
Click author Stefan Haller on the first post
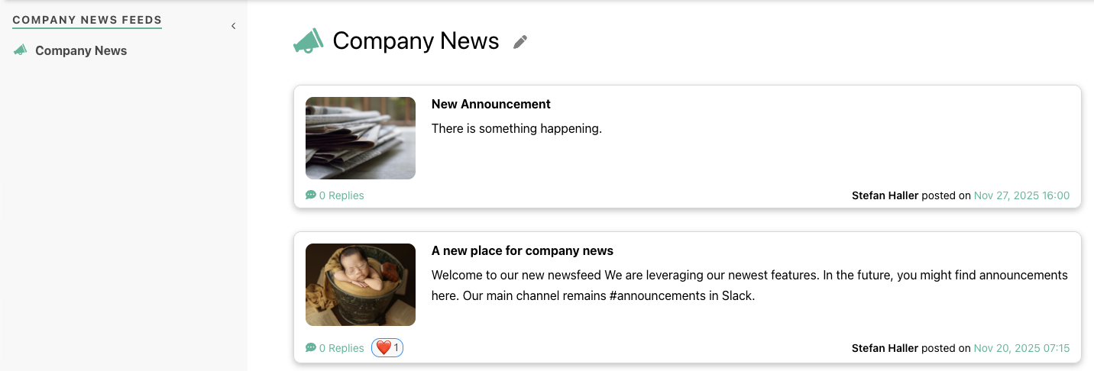click(x=885, y=195)
